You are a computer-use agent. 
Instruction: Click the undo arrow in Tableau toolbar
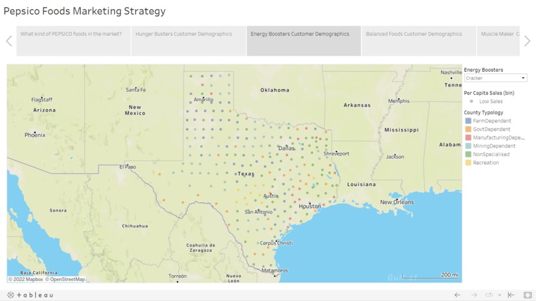(x=458, y=295)
